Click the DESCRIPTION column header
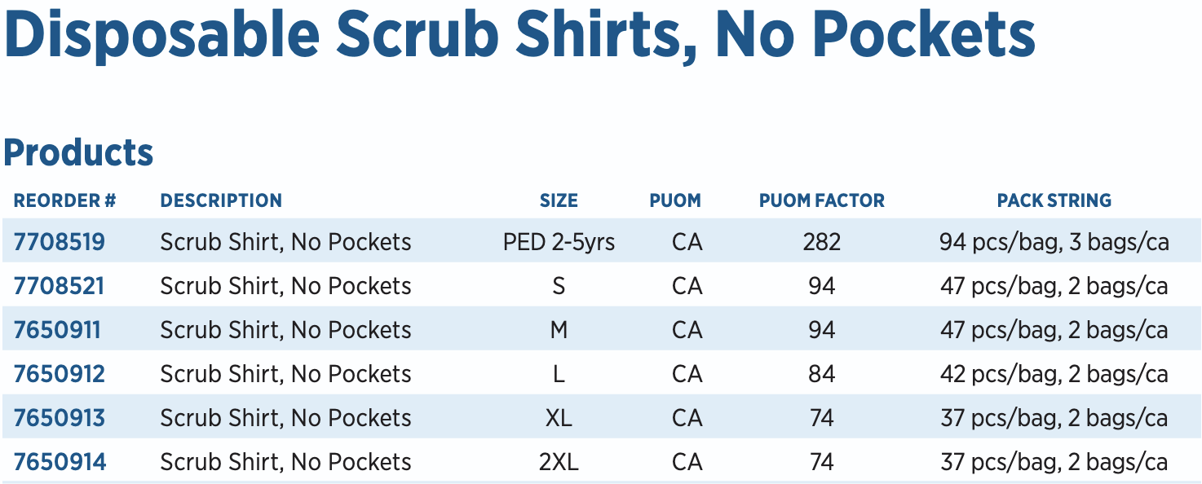 tap(221, 200)
